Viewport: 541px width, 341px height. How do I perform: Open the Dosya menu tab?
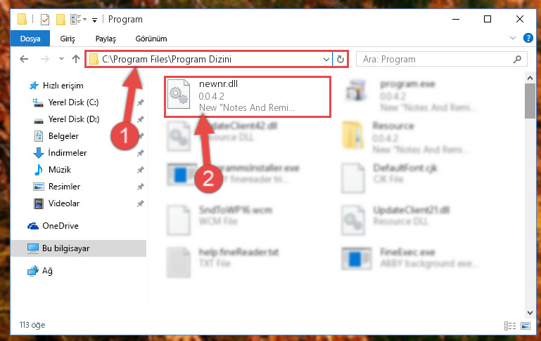pyautogui.click(x=30, y=39)
